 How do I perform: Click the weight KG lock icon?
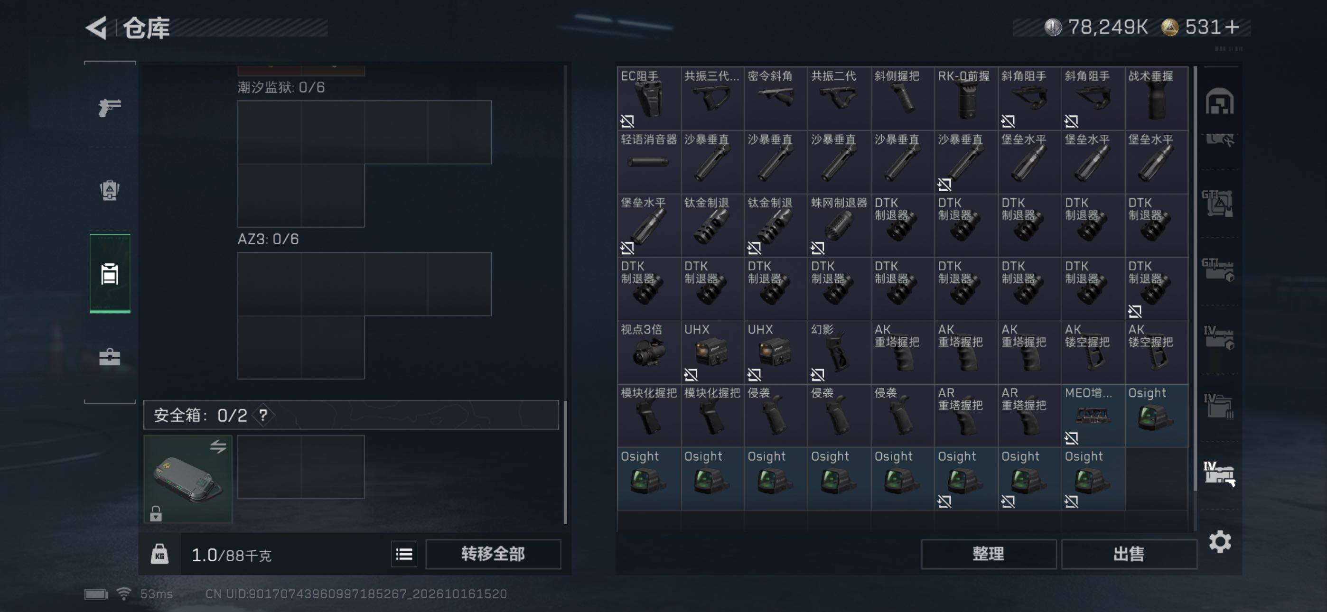click(159, 554)
